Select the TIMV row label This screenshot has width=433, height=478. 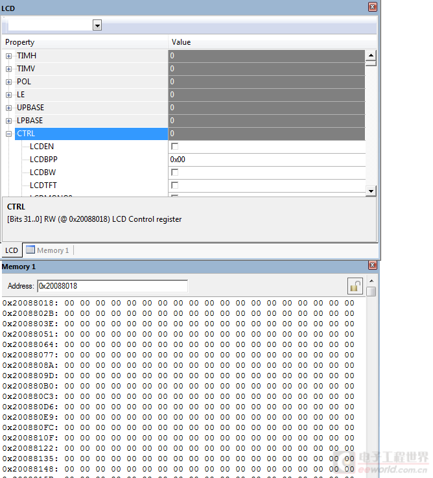point(26,69)
